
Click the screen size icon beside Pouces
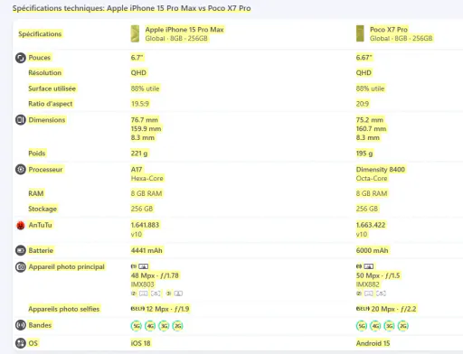coord(21,58)
